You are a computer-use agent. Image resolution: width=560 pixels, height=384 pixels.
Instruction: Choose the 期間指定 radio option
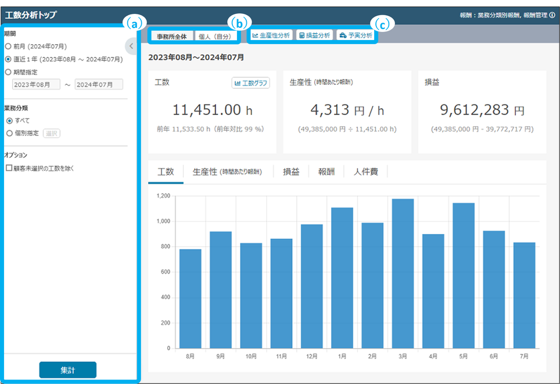click(x=8, y=72)
